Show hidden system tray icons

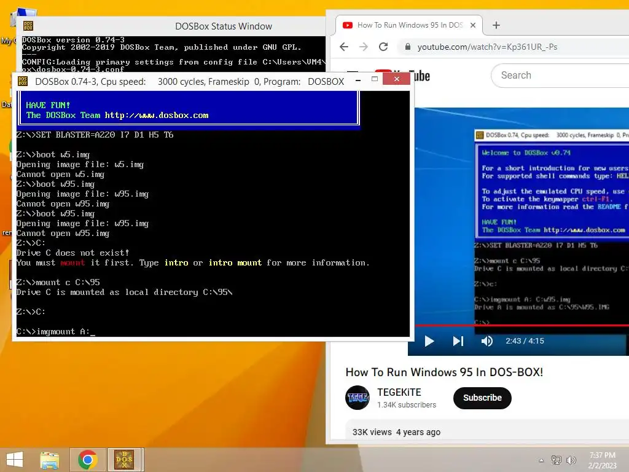coord(542,460)
